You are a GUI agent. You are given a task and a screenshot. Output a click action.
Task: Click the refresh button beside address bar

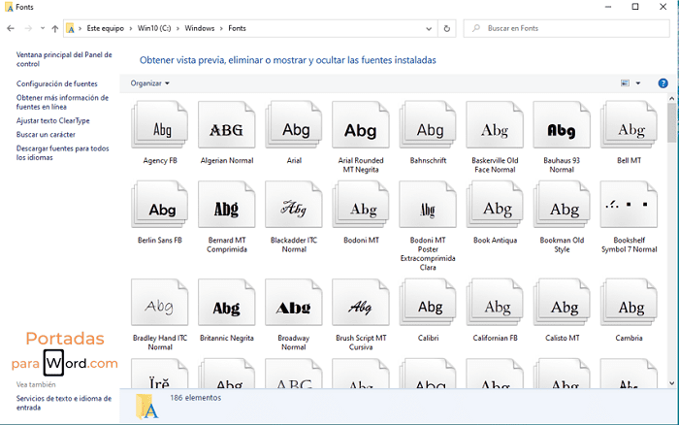click(447, 29)
